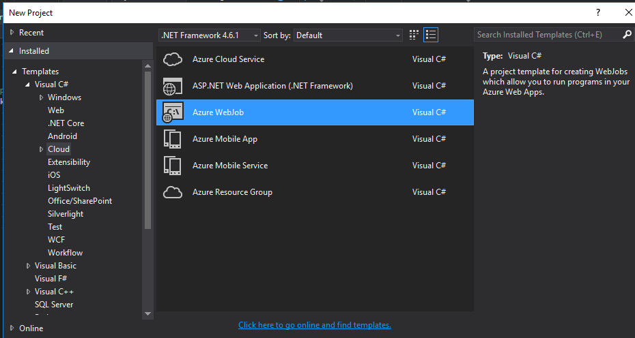Click the tree scrollbar down arrow
This screenshot has height=338, width=635.
[x=147, y=313]
